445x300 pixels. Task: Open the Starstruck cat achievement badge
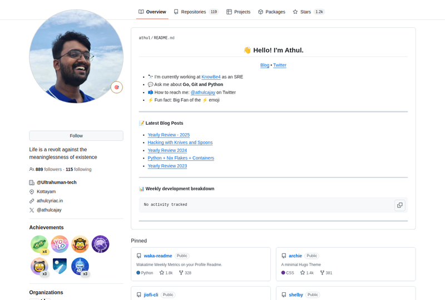pyautogui.click(x=39, y=266)
